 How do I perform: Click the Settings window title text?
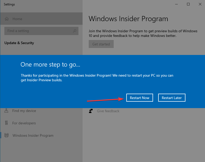coord(9,4)
